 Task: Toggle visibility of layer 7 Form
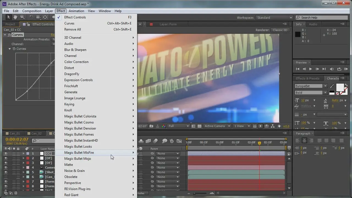(x=6, y=182)
